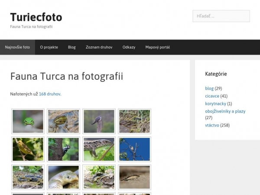Open the snake in dry grass thumbnail
The width and height of the screenshot is (260, 195).
tap(134, 121)
